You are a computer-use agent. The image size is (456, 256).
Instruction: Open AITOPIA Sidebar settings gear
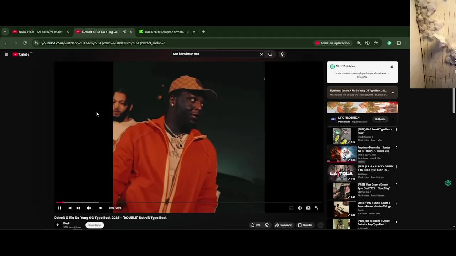tap(392, 66)
